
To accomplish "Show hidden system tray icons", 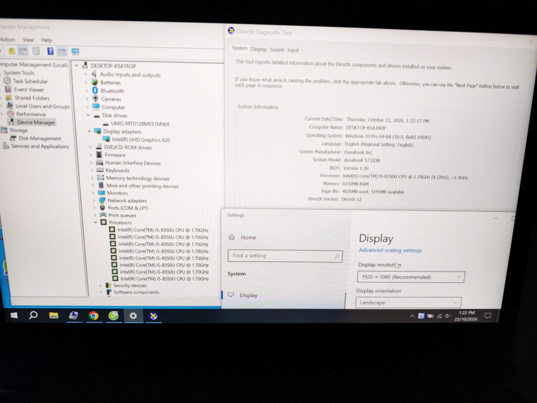I will [412, 316].
